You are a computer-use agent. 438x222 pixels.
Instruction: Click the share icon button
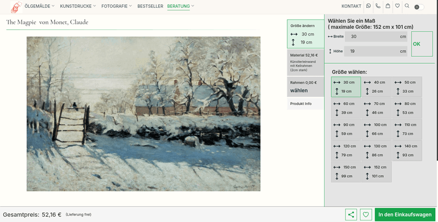(351, 214)
